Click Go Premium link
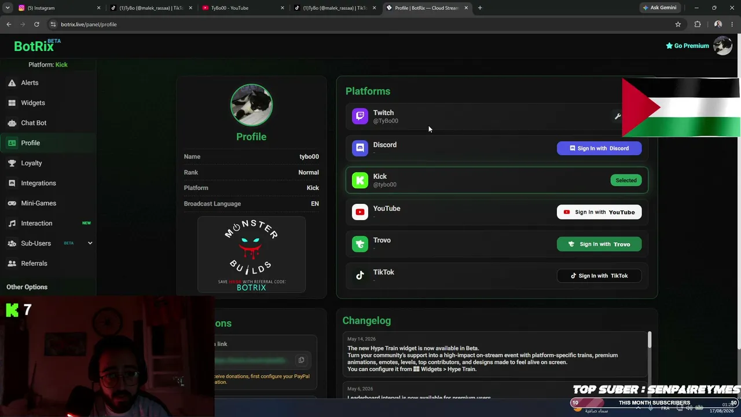The width and height of the screenshot is (741, 417). (687, 46)
